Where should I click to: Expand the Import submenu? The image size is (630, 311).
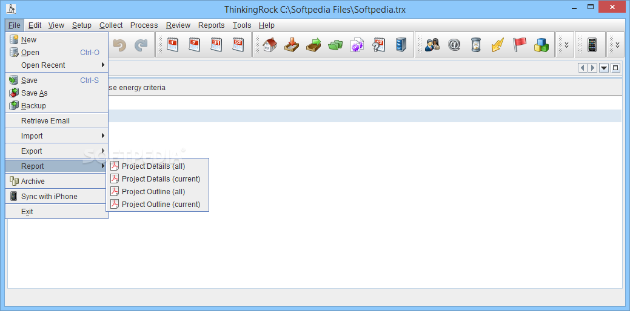pyautogui.click(x=56, y=136)
